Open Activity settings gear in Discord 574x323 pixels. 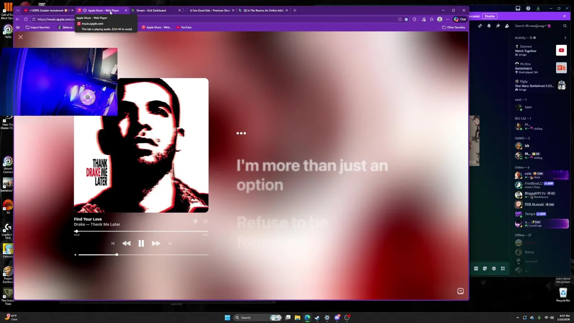tap(535, 38)
